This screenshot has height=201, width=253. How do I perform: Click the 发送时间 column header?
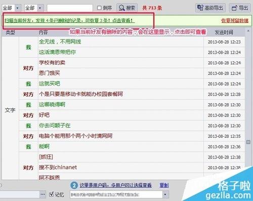(x=224, y=32)
